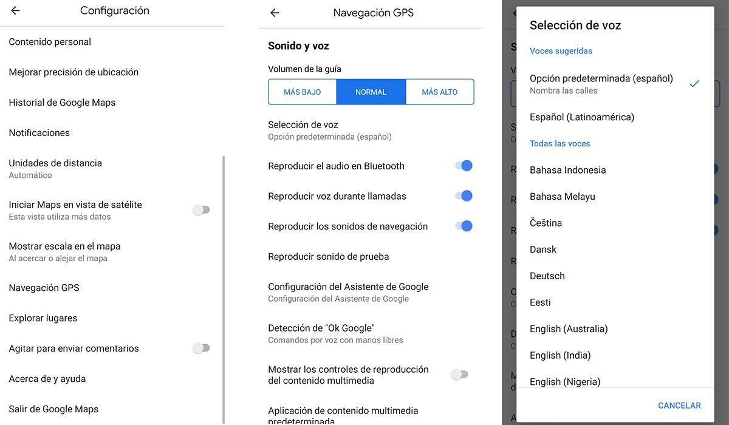Disable Reproducir el audio en Bluetooth
The height and width of the screenshot is (425, 729).
tap(465, 165)
